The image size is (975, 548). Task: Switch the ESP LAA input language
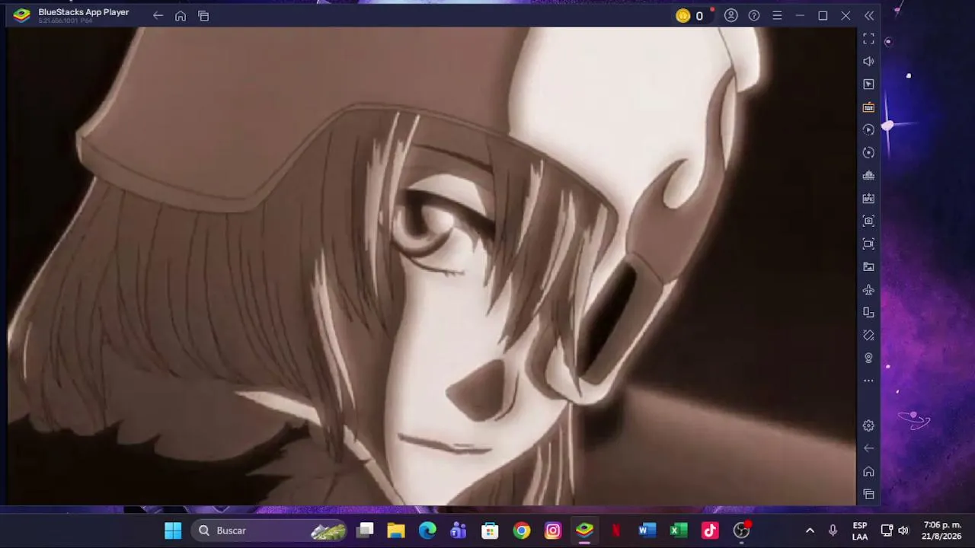pos(860,530)
